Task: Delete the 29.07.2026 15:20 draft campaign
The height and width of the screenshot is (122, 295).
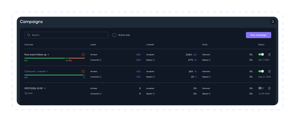Action: tap(269, 88)
